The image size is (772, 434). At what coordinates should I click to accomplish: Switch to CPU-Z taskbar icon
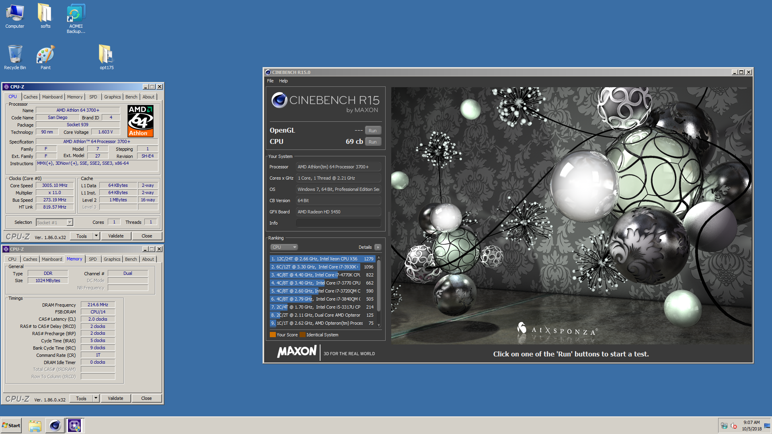(74, 426)
